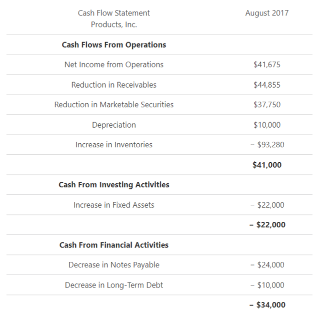Click the Increase in Fixed Assets label

point(113,205)
